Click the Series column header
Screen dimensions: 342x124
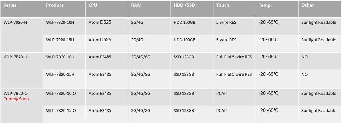[x=22, y=9]
